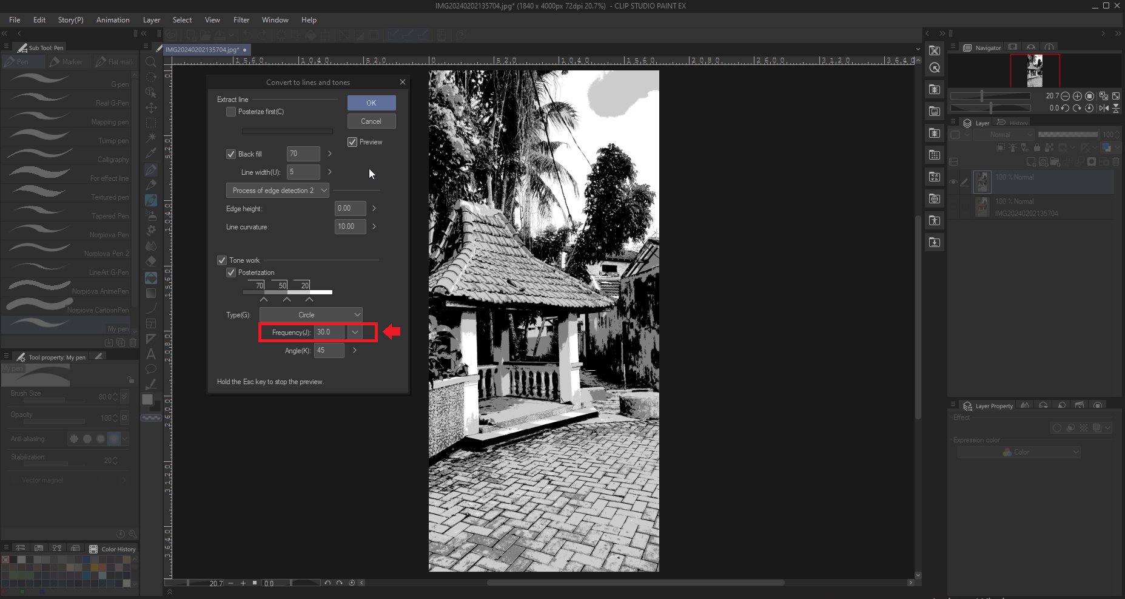This screenshot has height=599, width=1125.
Task: Expand the Frequency value dropdown arrow
Action: tap(355, 332)
